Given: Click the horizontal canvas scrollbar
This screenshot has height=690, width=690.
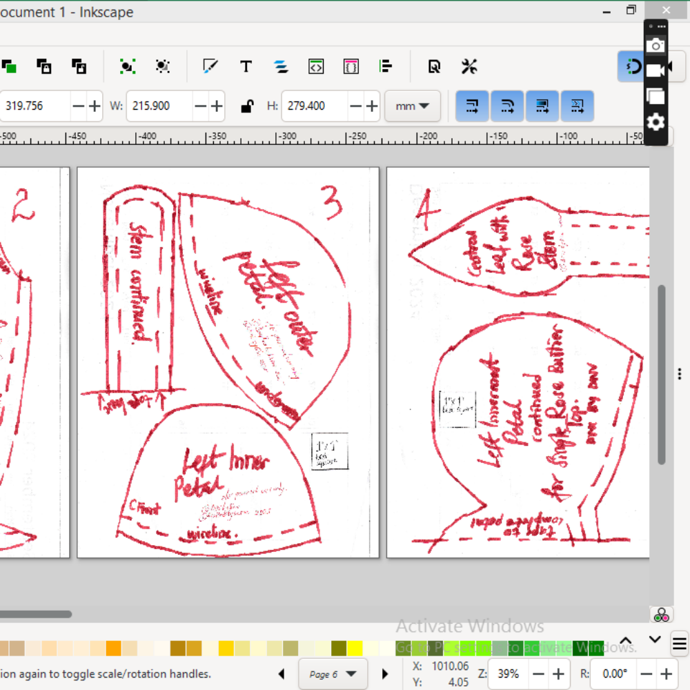Looking at the screenshot, I should click(36, 614).
